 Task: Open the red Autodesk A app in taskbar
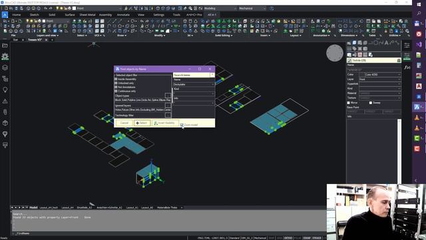(x=419, y=86)
